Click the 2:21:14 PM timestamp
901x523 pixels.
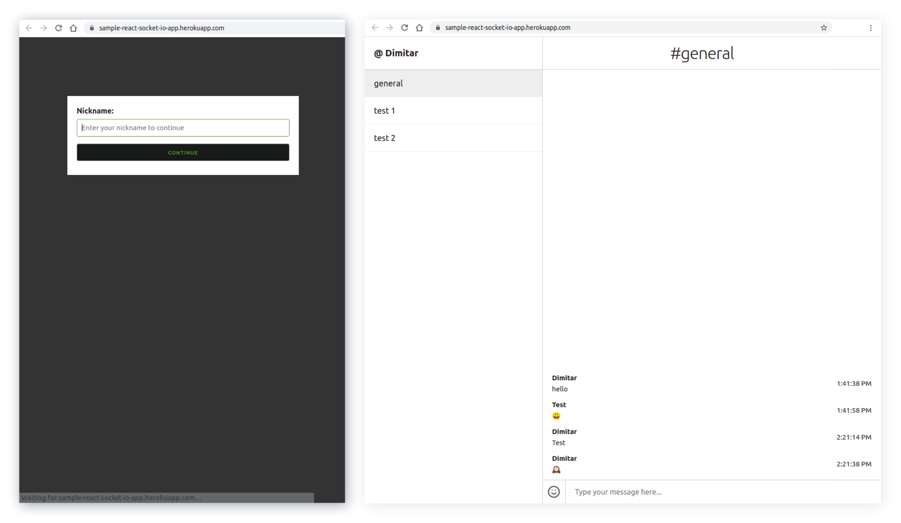point(854,437)
